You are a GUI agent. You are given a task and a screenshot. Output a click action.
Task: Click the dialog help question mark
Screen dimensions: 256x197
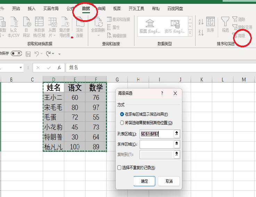162,93
